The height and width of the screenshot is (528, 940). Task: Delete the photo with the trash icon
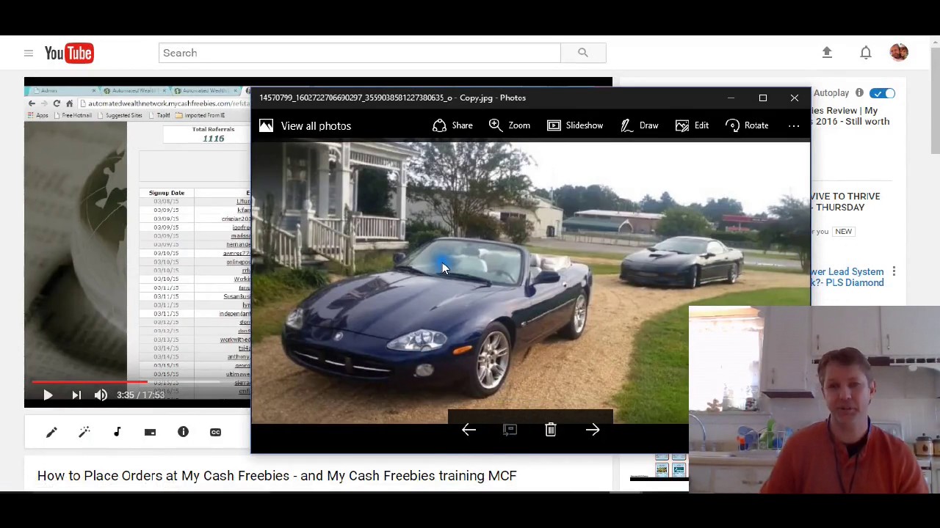pos(551,430)
